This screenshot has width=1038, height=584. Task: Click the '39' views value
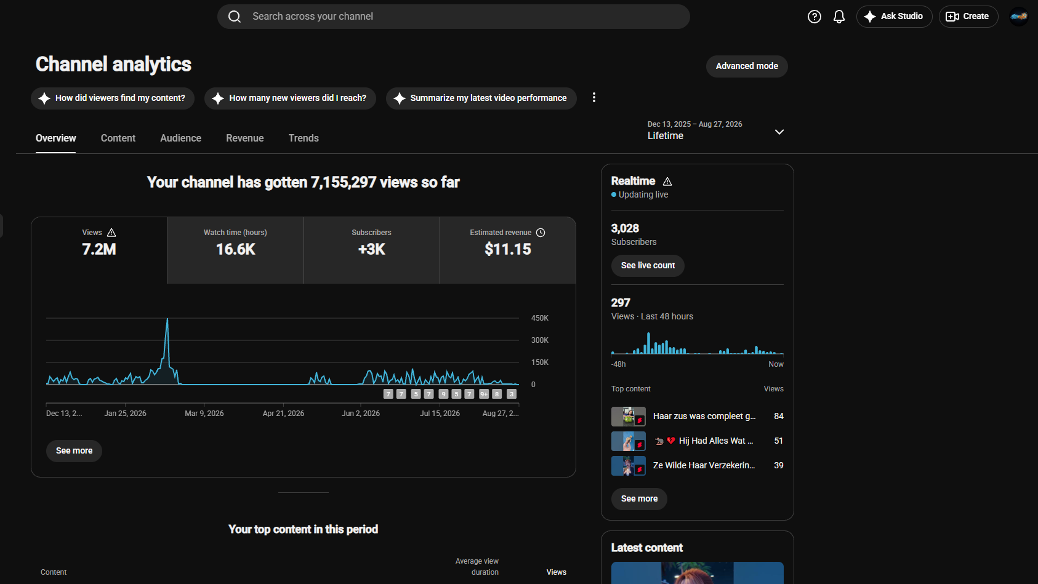pyautogui.click(x=779, y=466)
